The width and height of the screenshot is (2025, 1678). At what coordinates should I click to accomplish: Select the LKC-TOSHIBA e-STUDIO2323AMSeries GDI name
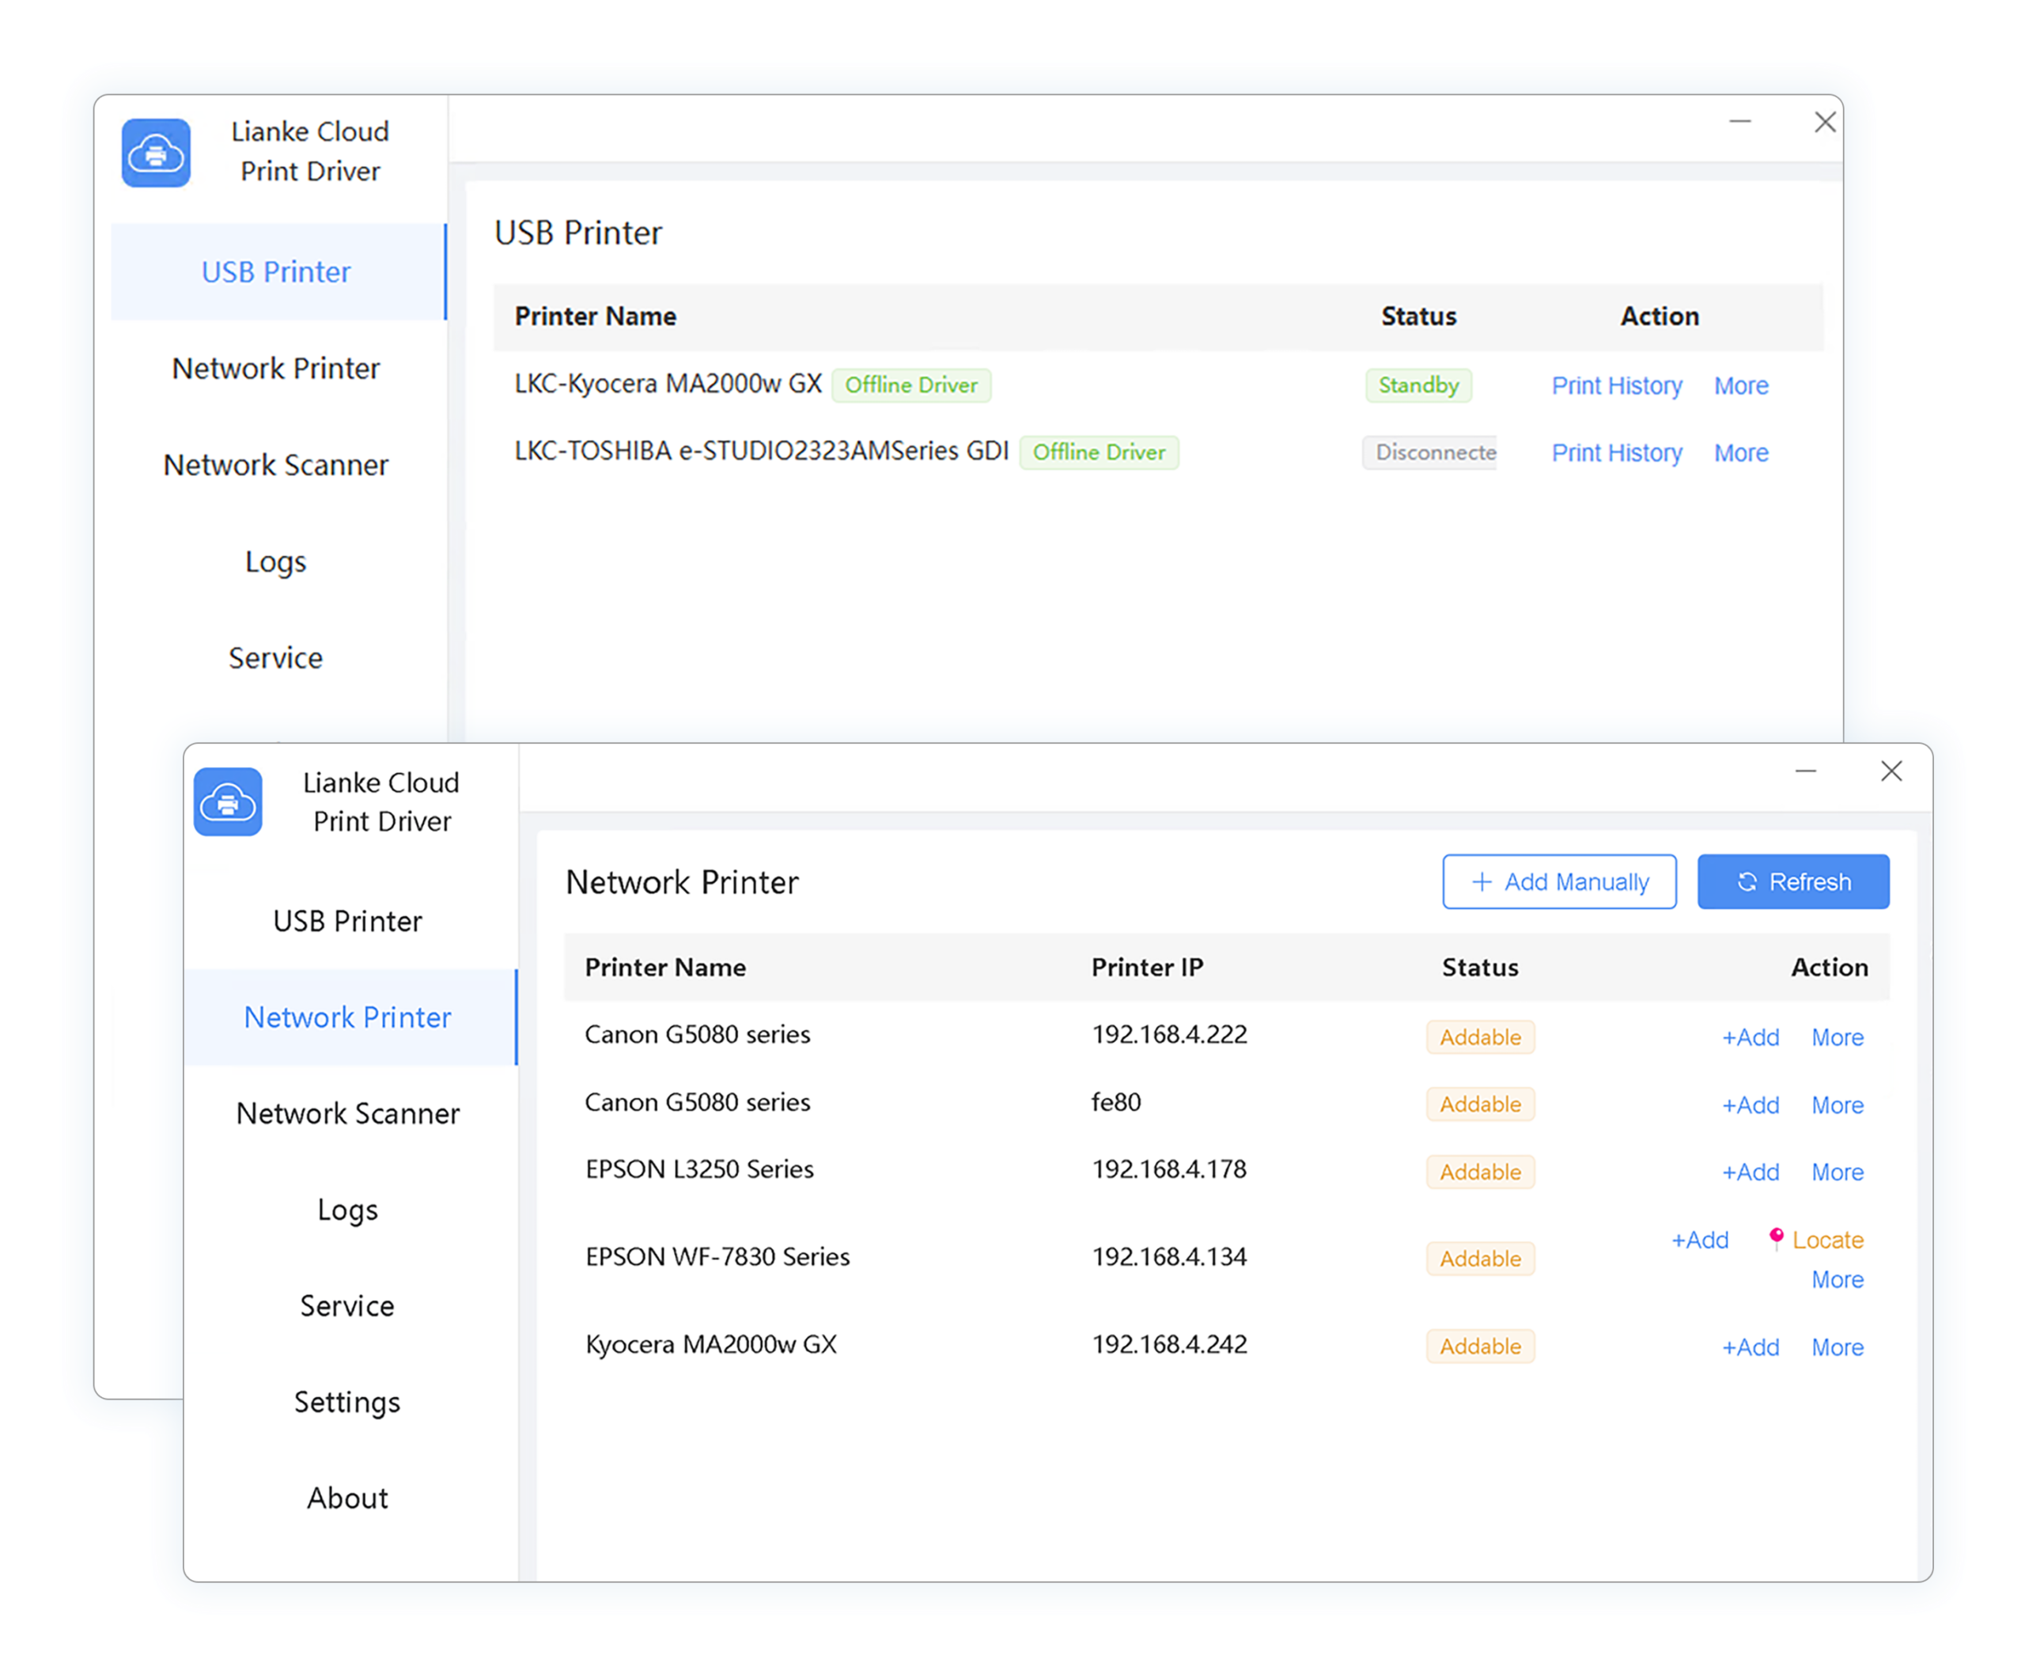tap(761, 451)
